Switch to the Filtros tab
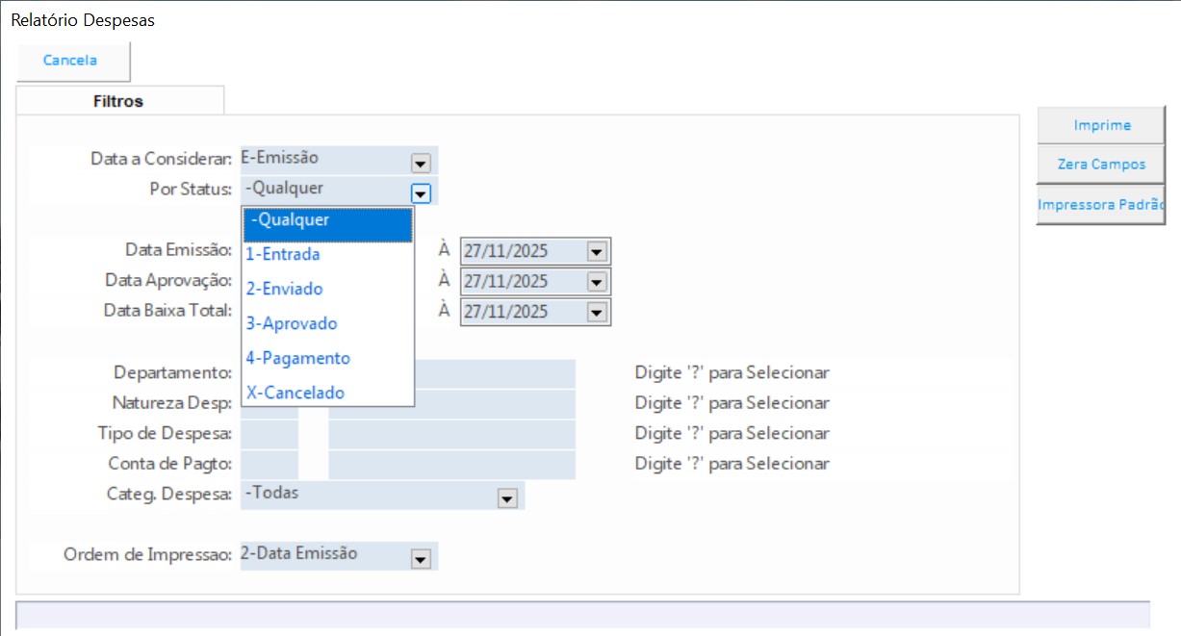 click(x=118, y=101)
